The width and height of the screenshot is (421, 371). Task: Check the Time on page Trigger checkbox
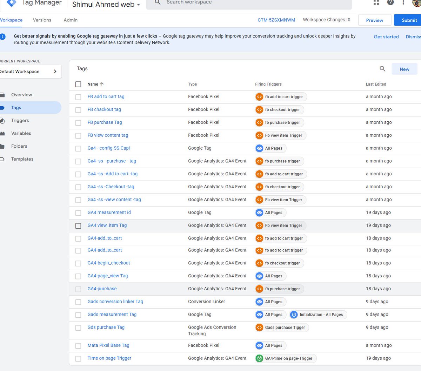(x=78, y=359)
